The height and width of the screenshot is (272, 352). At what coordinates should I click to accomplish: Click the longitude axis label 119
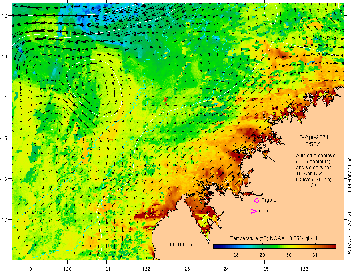(28, 269)
